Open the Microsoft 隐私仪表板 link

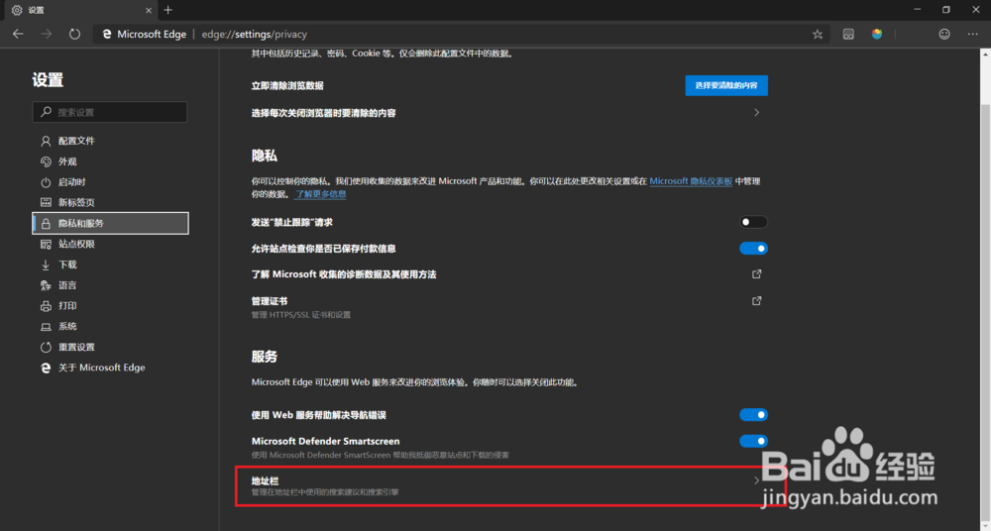click(691, 181)
